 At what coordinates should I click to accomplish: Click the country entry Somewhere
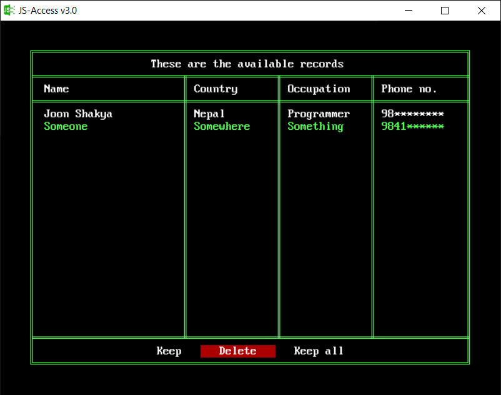222,126
